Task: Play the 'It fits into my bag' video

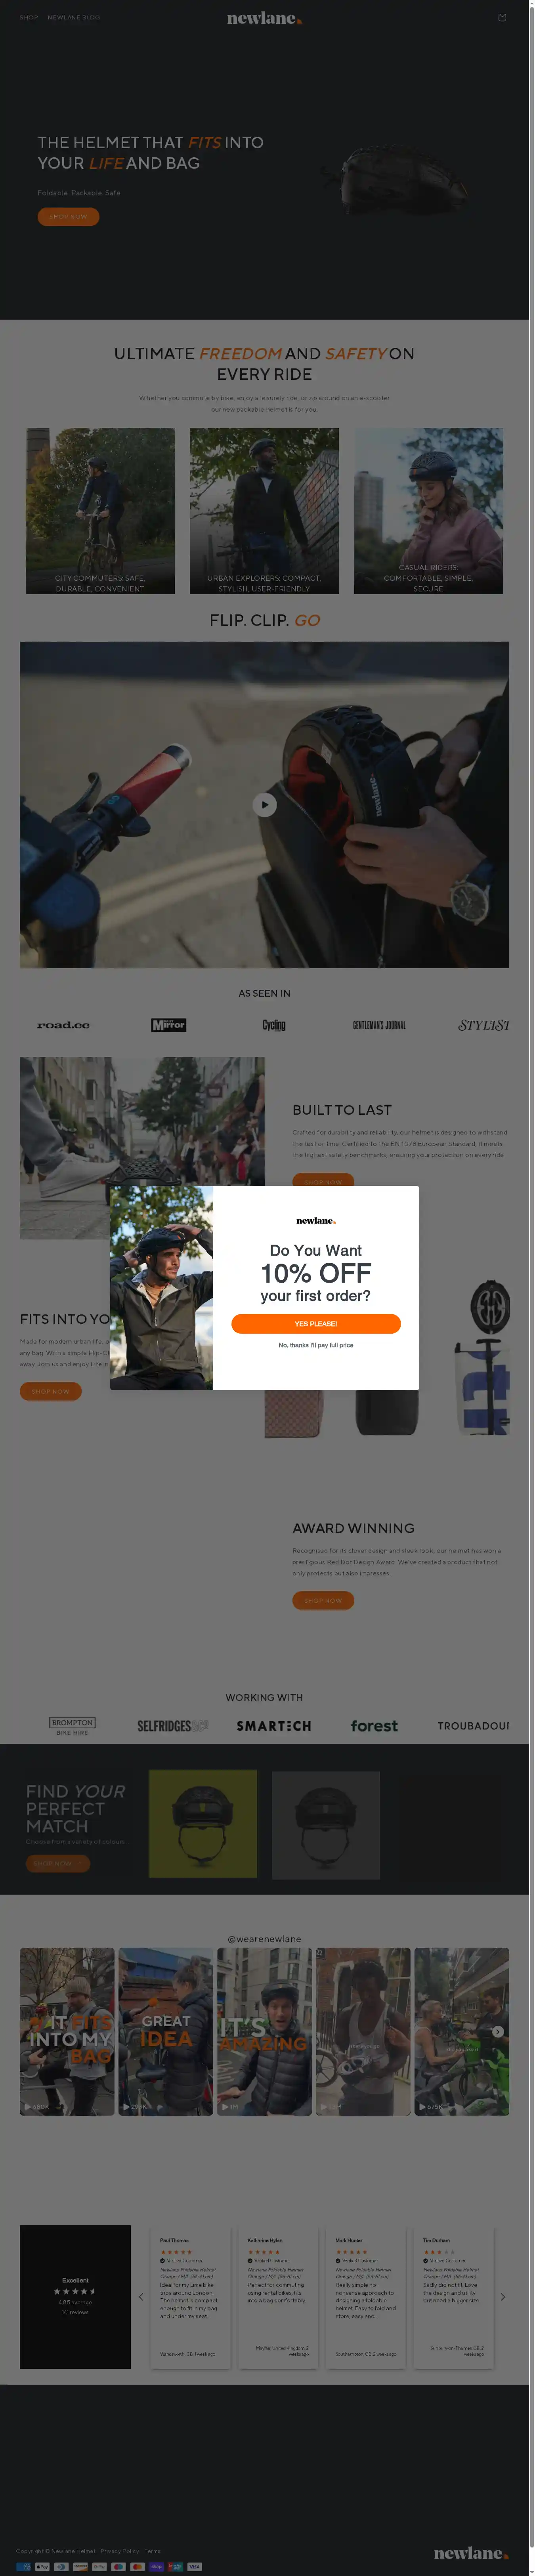Action: pyautogui.click(x=67, y=2031)
